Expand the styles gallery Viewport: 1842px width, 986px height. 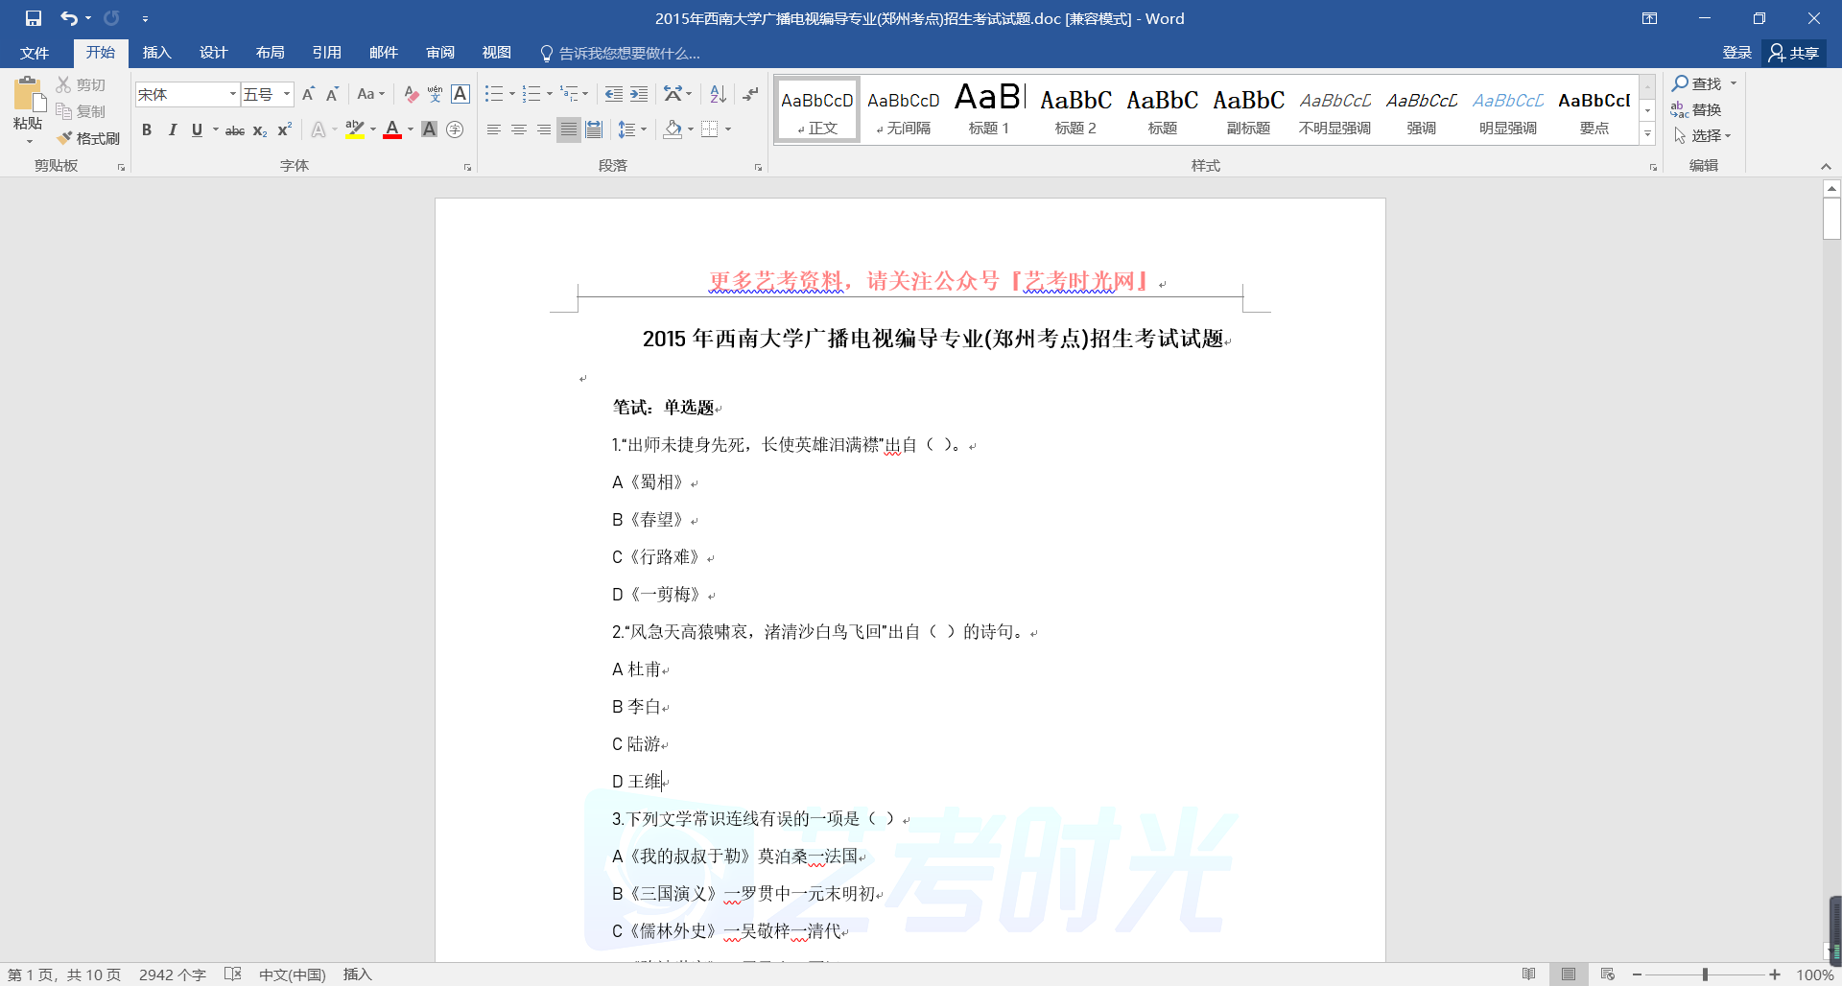click(1647, 134)
